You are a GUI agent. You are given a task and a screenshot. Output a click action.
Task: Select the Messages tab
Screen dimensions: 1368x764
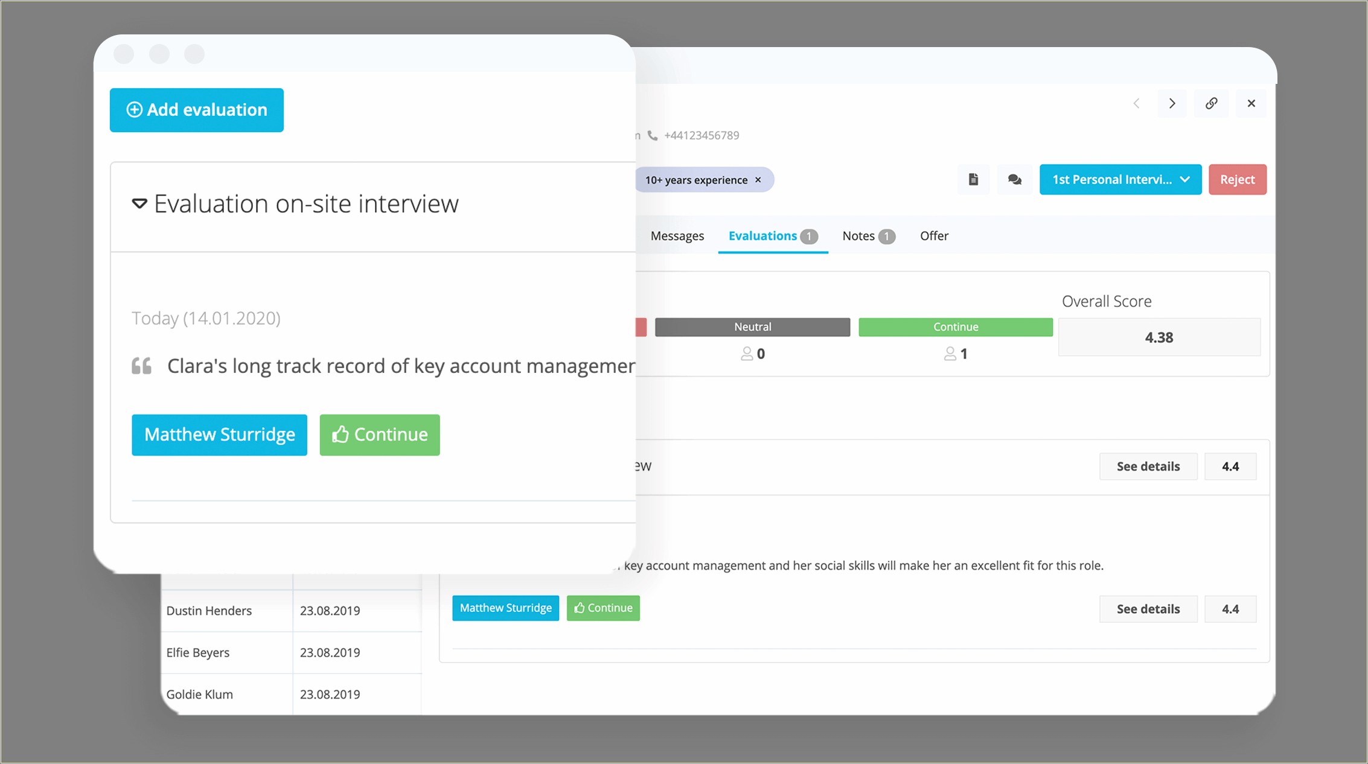tap(677, 235)
